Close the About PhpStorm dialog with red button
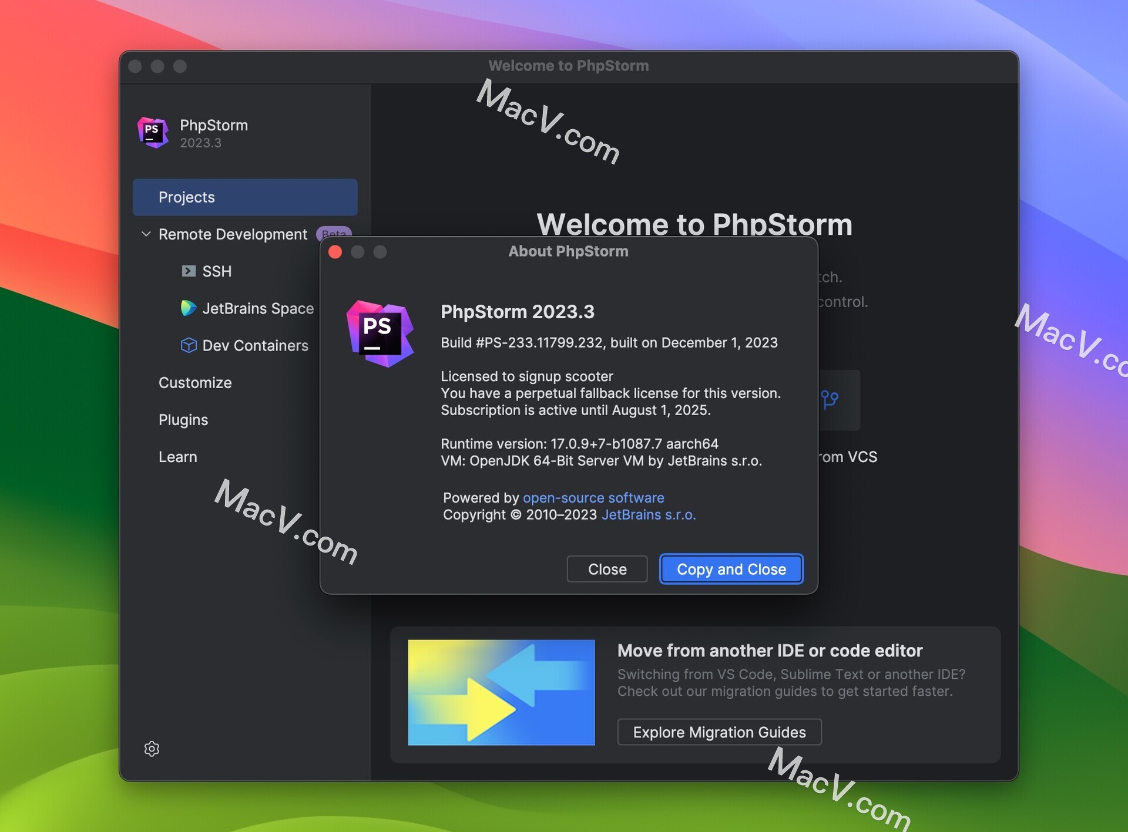The height and width of the screenshot is (832, 1128). click(x=335, y=252)
